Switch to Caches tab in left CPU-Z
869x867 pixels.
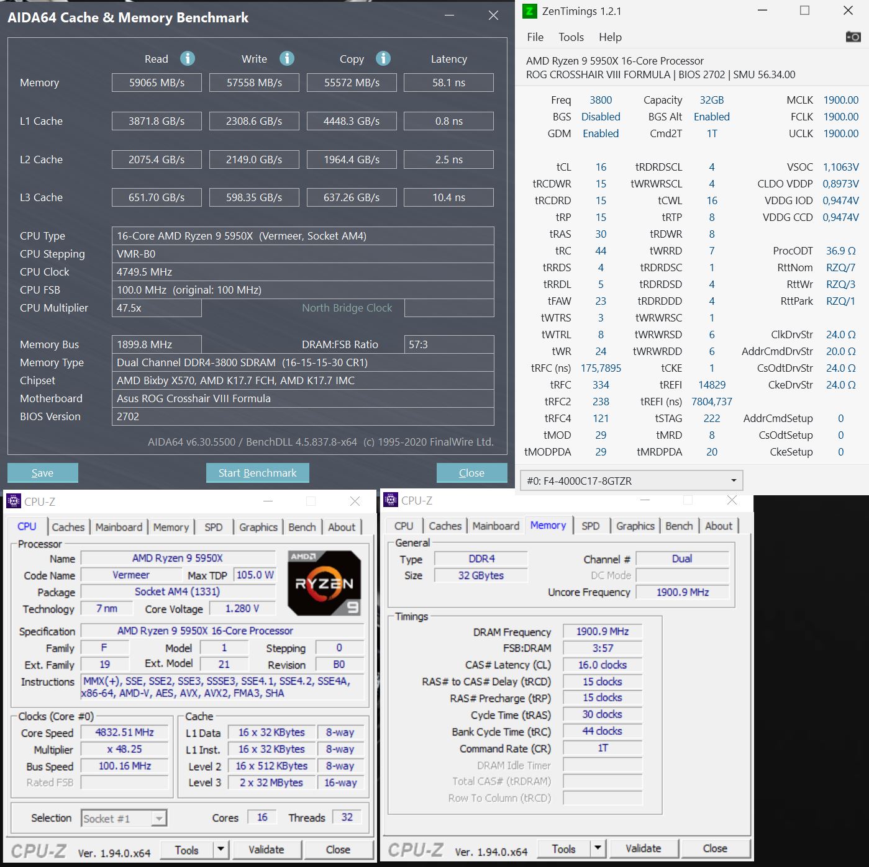point(68,527)
